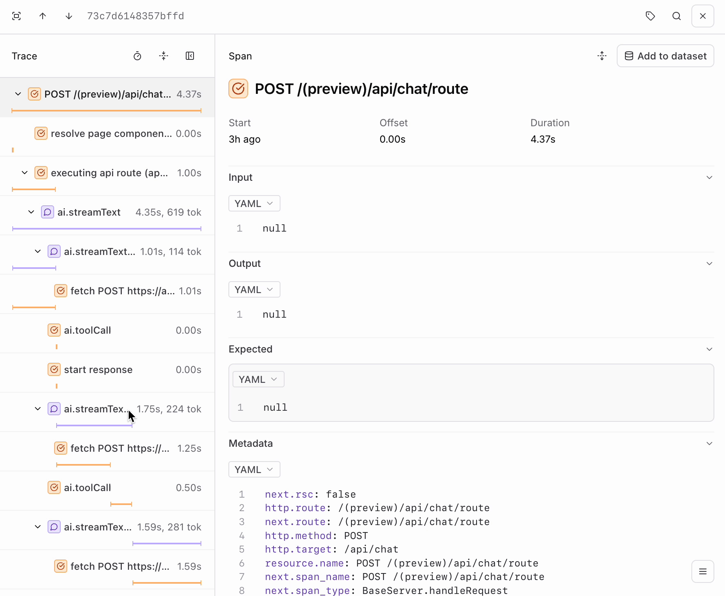Click the trace ID 73c7d6148357bffd
725x596 pixels.
point(135,16)
